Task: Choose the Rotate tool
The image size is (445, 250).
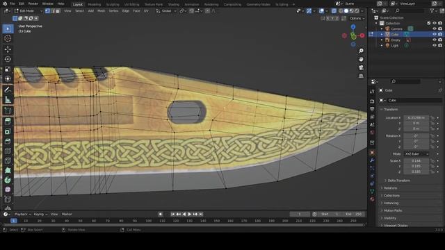Action: tap(8, 59)
